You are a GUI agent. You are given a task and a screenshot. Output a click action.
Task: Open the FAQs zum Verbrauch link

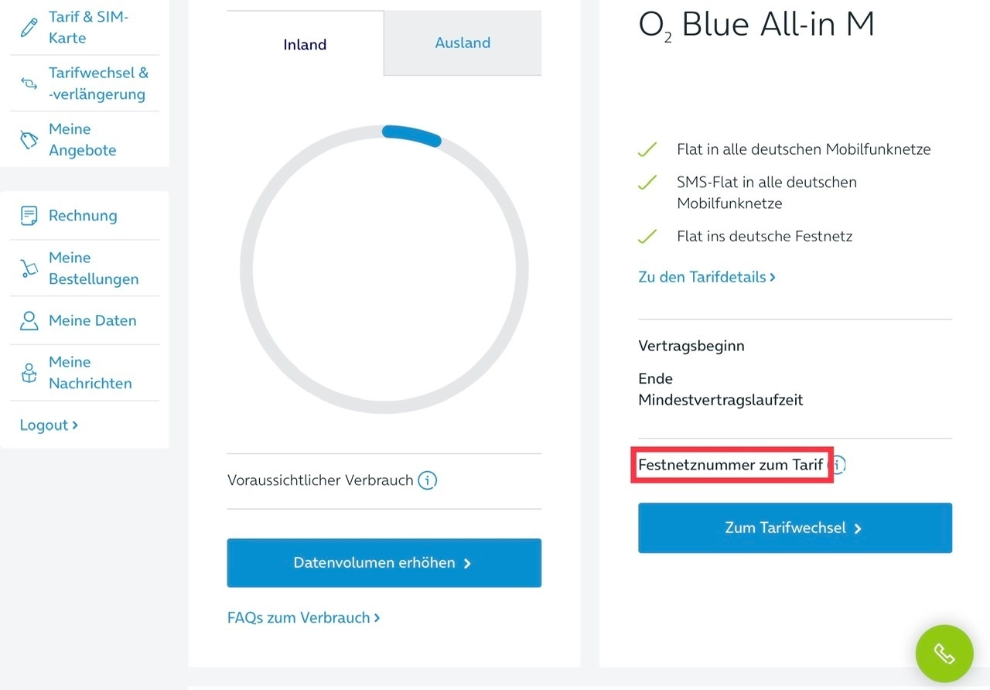coord(304,618)
